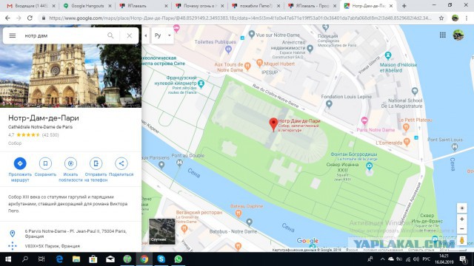The width and height of the screenshot is (474, 266).
Task: Switch to the Gmail inbox tab
Action: pyautogui.click(x=31, y=6)
